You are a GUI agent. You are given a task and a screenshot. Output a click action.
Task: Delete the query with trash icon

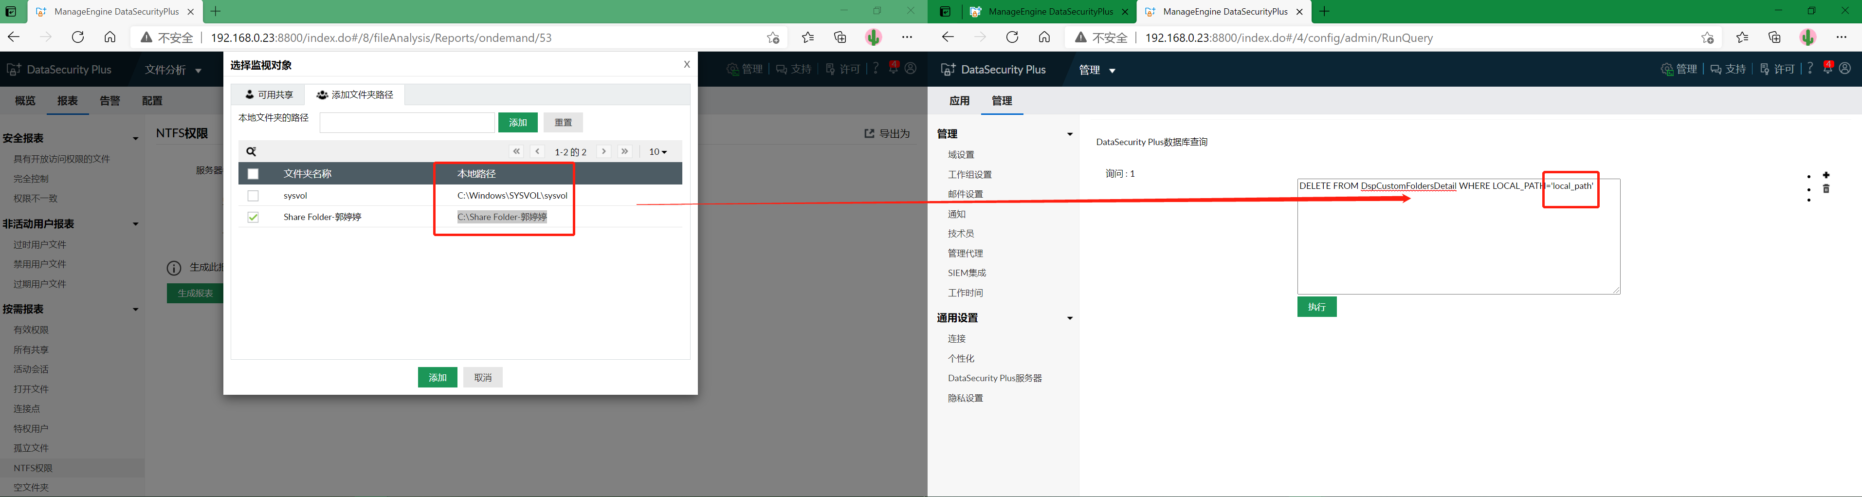point(1826,189)
